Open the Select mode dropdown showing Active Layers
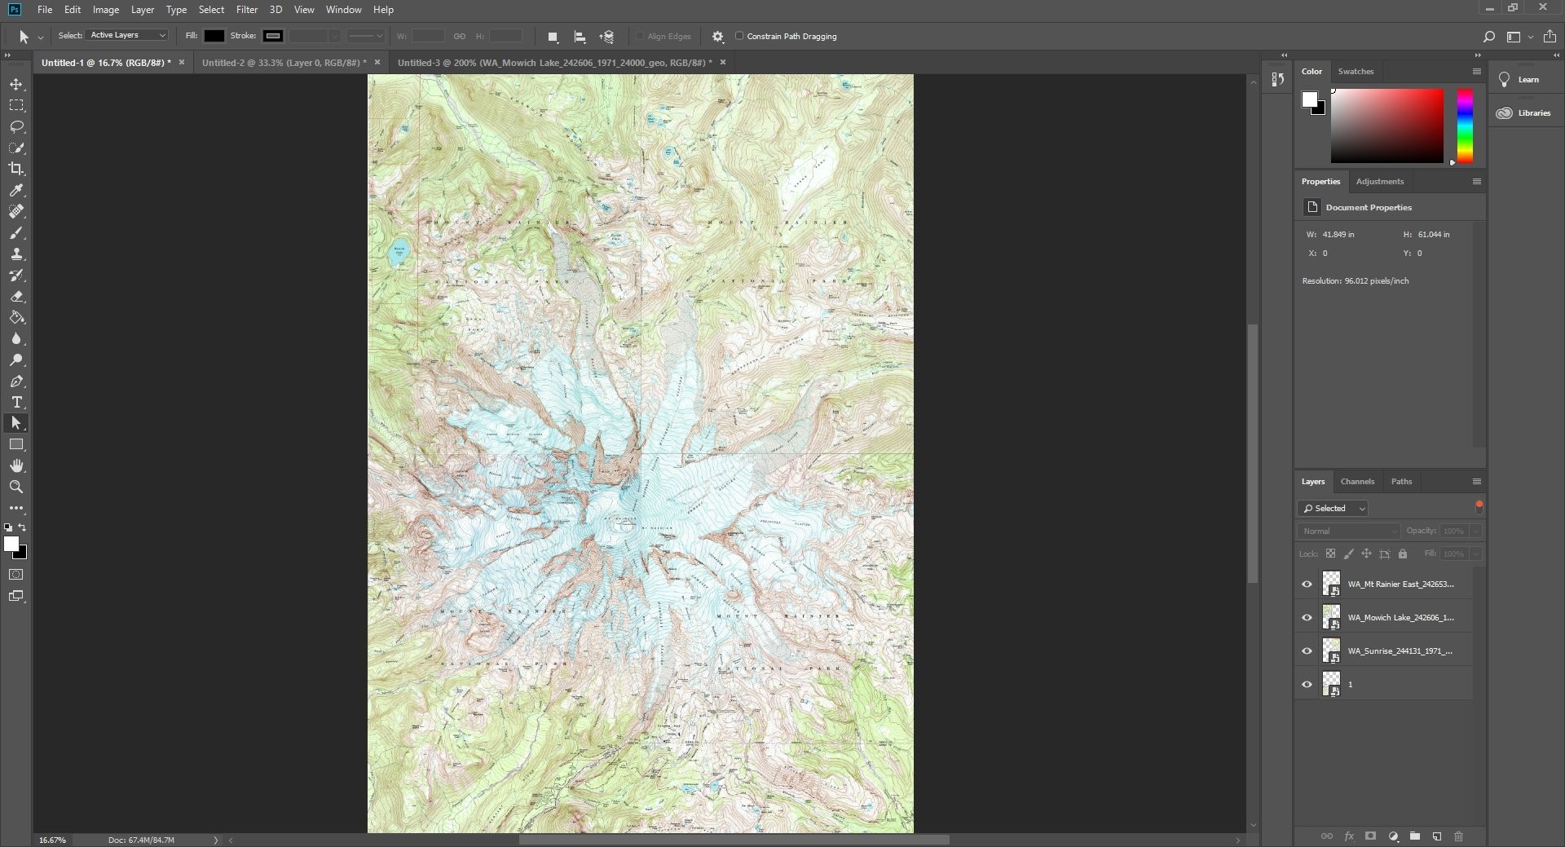This screenshot has height=847, width=1565. click(126, 36)
